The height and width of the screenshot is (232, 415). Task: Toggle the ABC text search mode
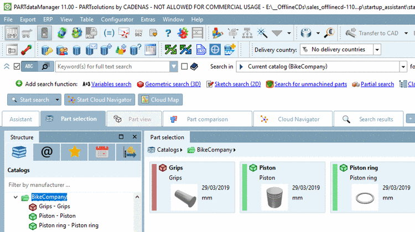pos(29,66)
